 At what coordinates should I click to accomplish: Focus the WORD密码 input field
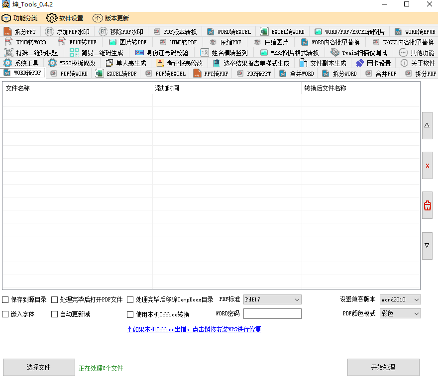(x=272, y=313)
